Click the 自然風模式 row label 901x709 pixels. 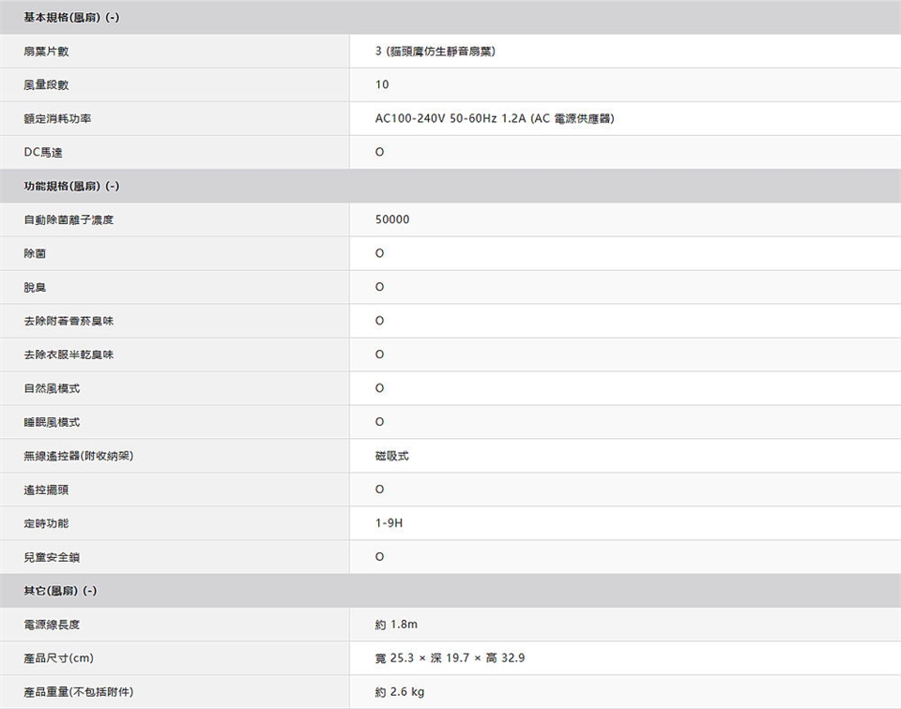pos(52,388)
